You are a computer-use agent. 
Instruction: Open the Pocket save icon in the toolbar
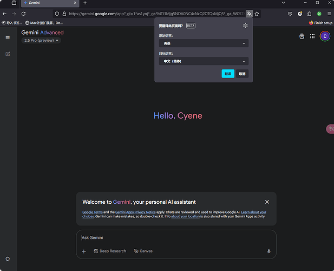coord(290,14)
